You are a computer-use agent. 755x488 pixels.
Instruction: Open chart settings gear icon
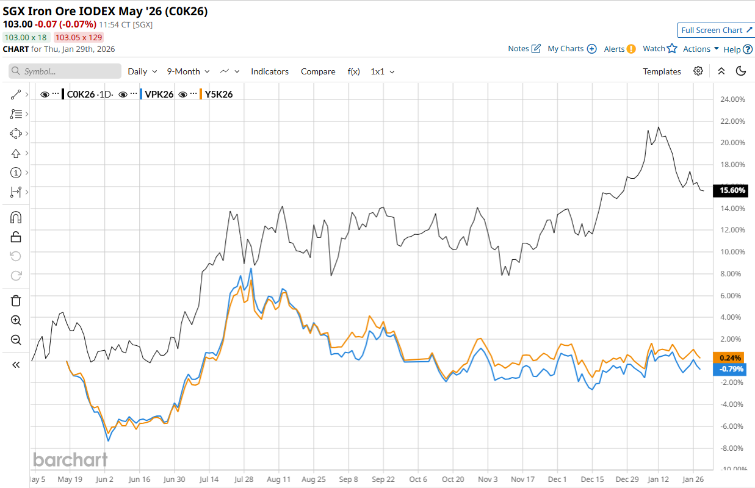point(698,71)
